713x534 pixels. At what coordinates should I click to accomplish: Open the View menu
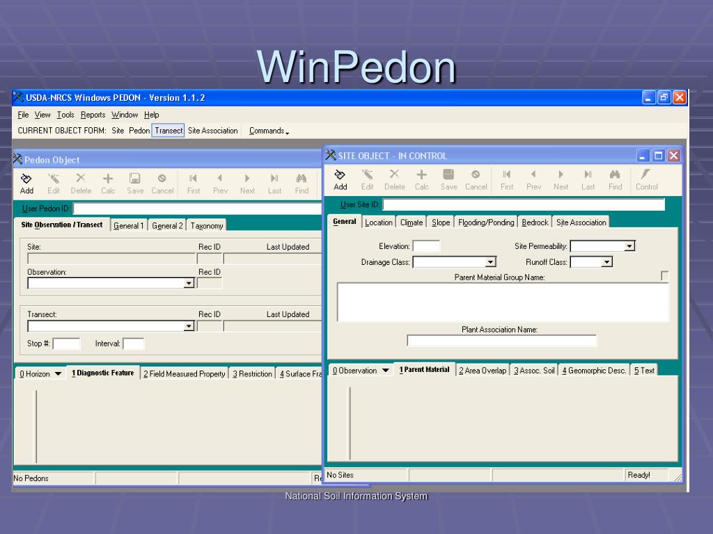click(x=42, y=115)
